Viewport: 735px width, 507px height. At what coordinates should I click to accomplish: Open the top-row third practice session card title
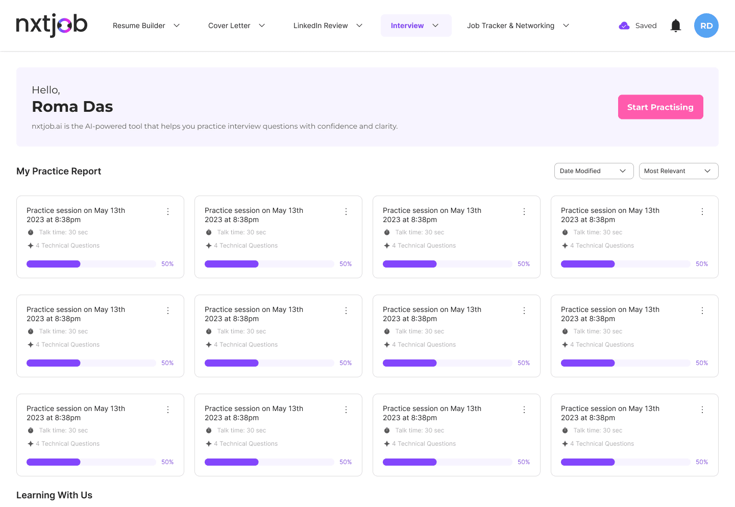pos(432,215)
